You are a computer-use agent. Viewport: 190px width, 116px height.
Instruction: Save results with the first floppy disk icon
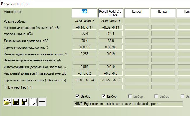[16, 102]
